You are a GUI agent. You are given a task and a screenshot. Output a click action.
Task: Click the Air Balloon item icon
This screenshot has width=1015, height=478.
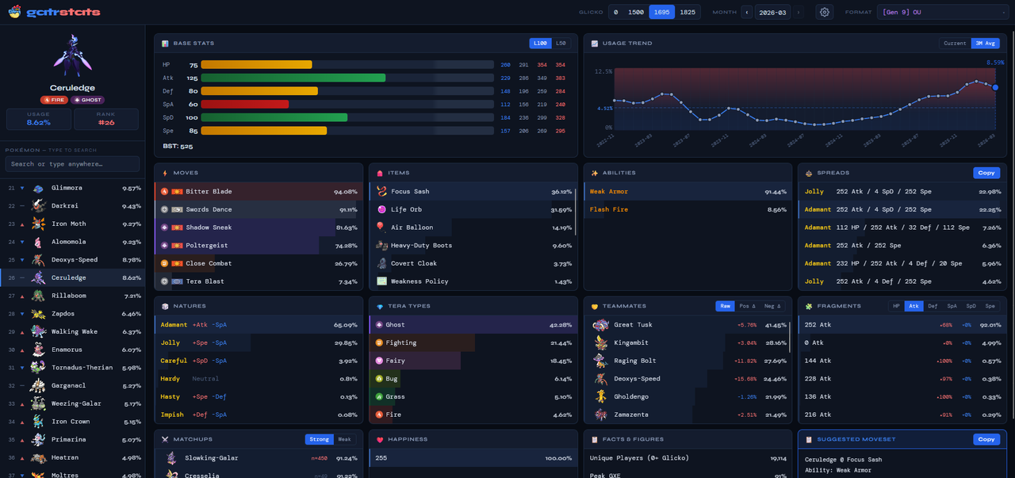382,228
